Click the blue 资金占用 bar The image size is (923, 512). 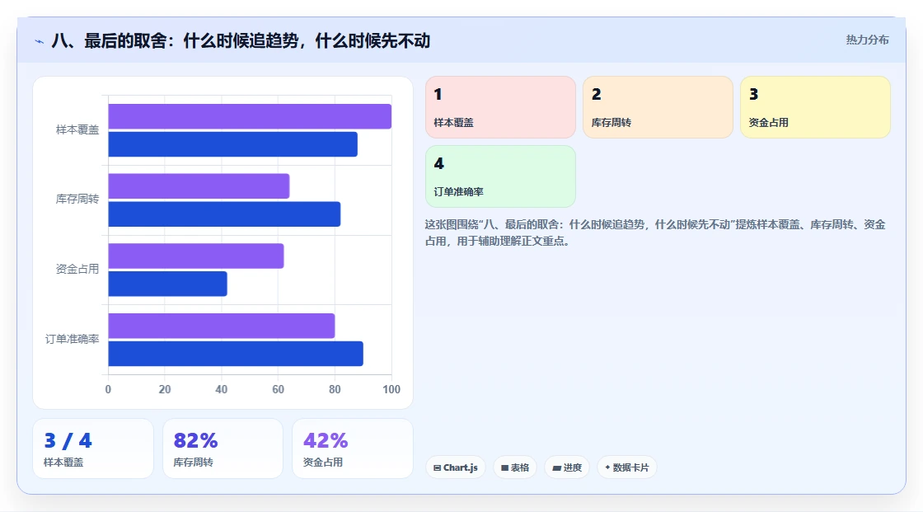pyautogui.click(x=168, y=284)
